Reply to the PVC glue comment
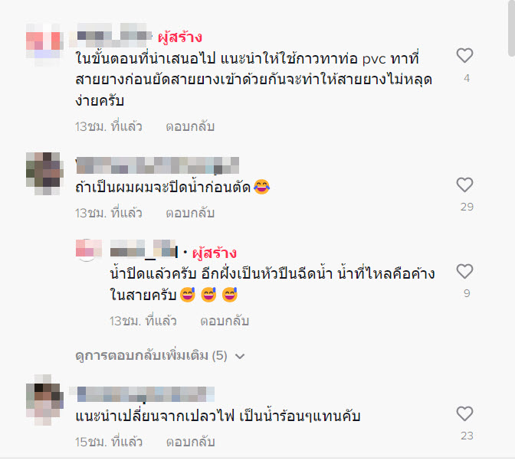 (190, 126)
